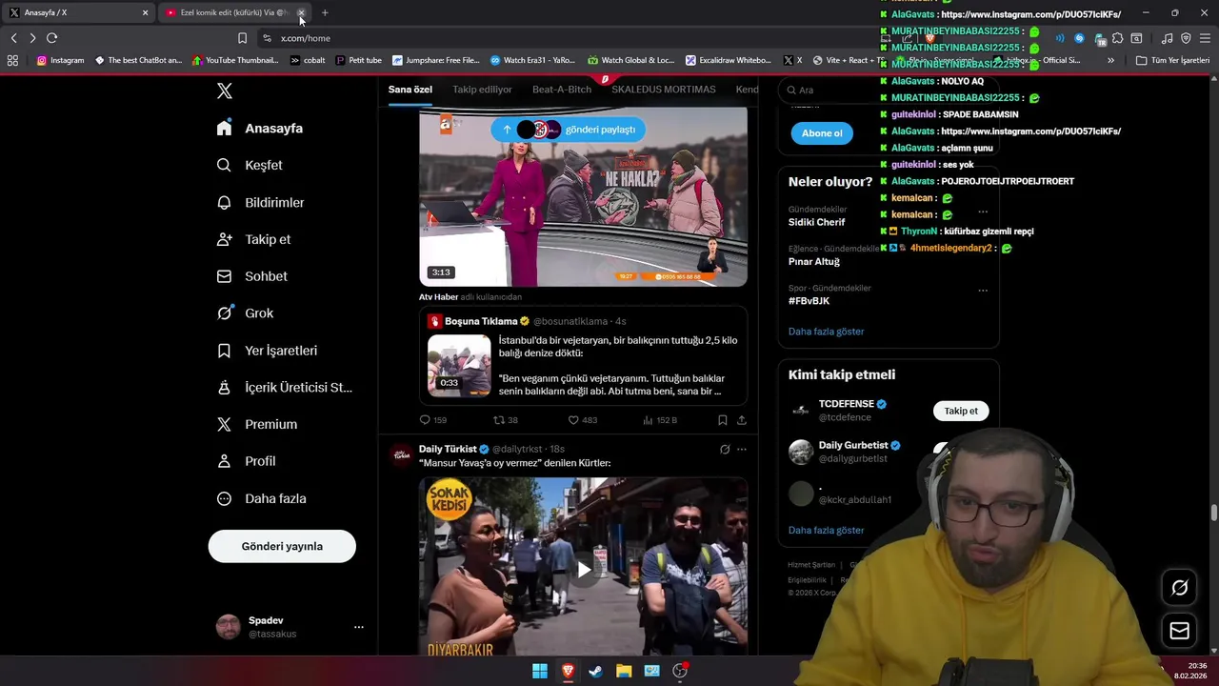The image size is (1219, 686).
Task: Open a new browser tab
Action: pos(325,12)
